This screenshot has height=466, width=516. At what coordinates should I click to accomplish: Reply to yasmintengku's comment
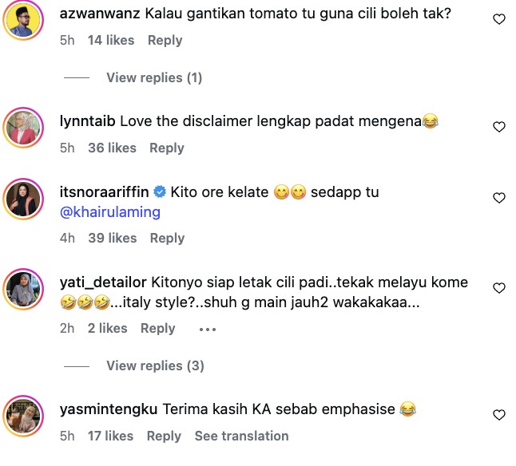coord(164,436)
